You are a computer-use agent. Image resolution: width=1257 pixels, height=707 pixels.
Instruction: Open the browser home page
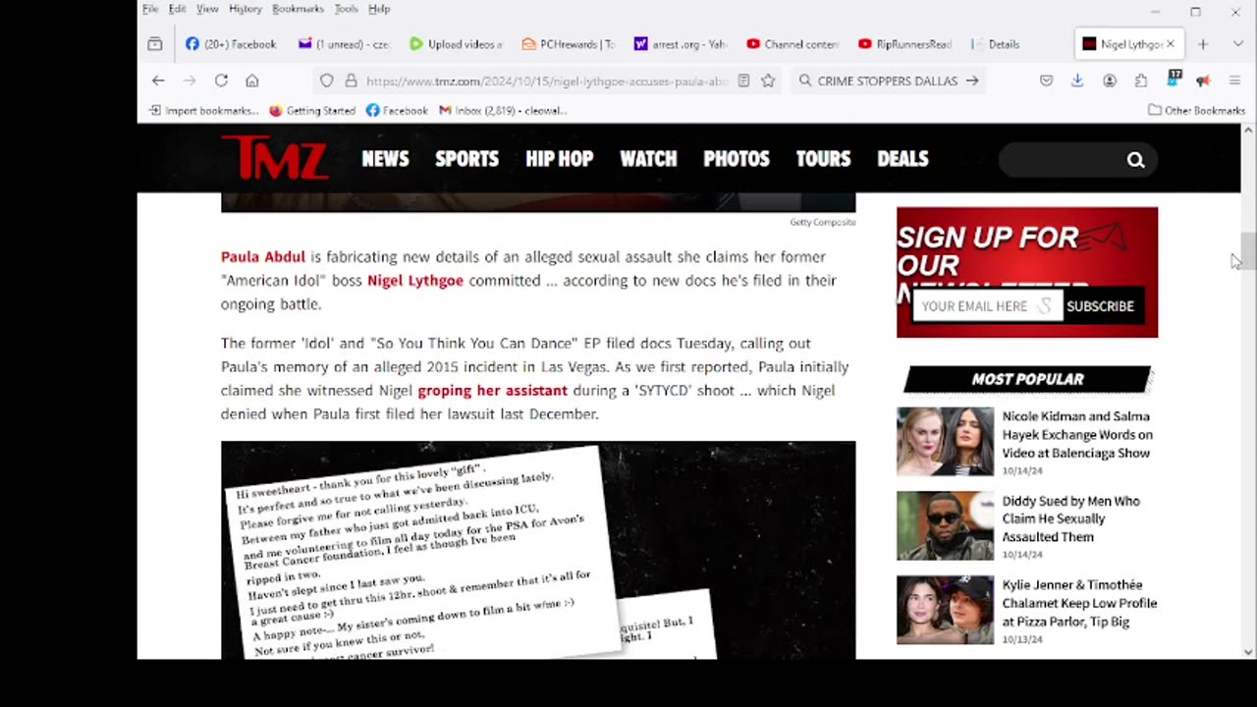click(x=252, y=81)
